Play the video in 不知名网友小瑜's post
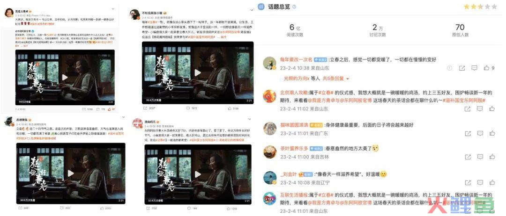 198,73
